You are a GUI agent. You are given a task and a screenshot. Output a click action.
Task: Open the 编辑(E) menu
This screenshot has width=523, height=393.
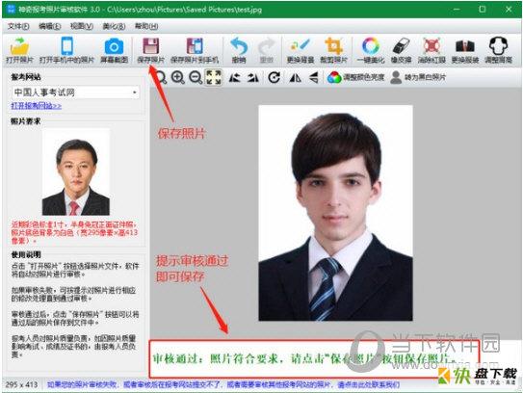(x=50, y=26)
